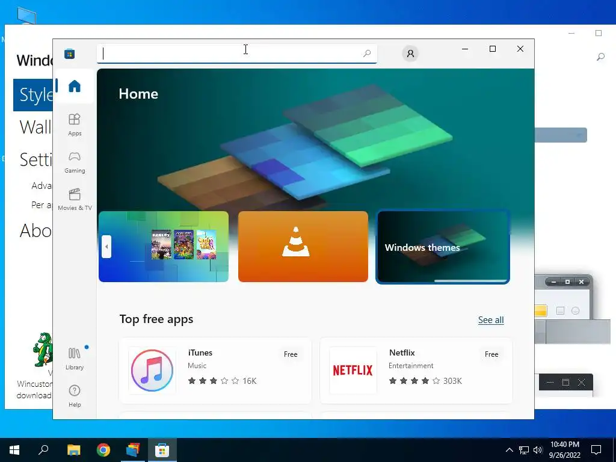Close the Microsoft Store window

coord(520,49)
